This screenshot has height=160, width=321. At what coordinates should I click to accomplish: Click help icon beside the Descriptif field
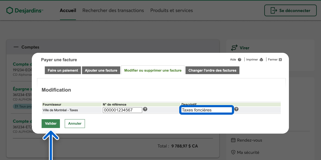[236, 109]
